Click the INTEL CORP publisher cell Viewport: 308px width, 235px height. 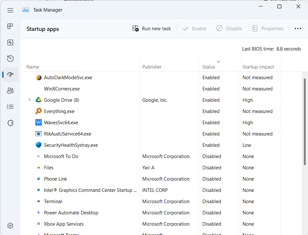click(x=155, y=190)
